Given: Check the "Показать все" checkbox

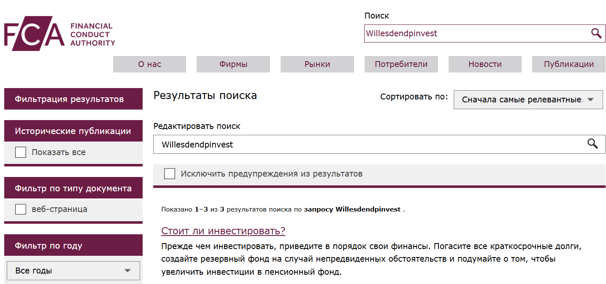Looking at the screenshot, I should pyautogui.click(x=20, y=152).
